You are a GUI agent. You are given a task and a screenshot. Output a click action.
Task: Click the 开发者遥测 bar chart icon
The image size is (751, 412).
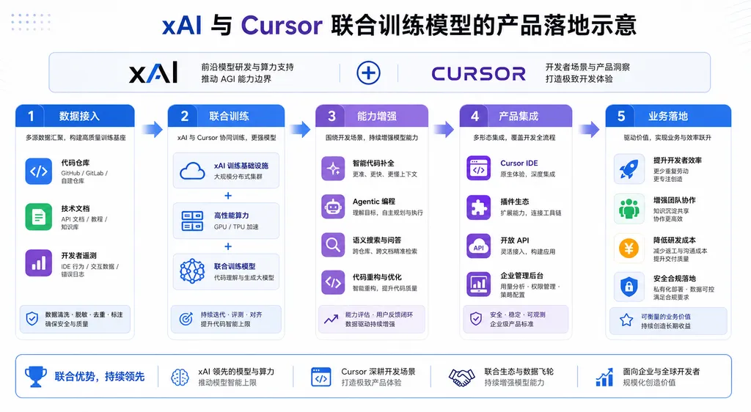pos(38,262)
